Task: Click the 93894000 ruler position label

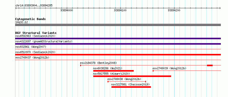Action: (67, 10)
